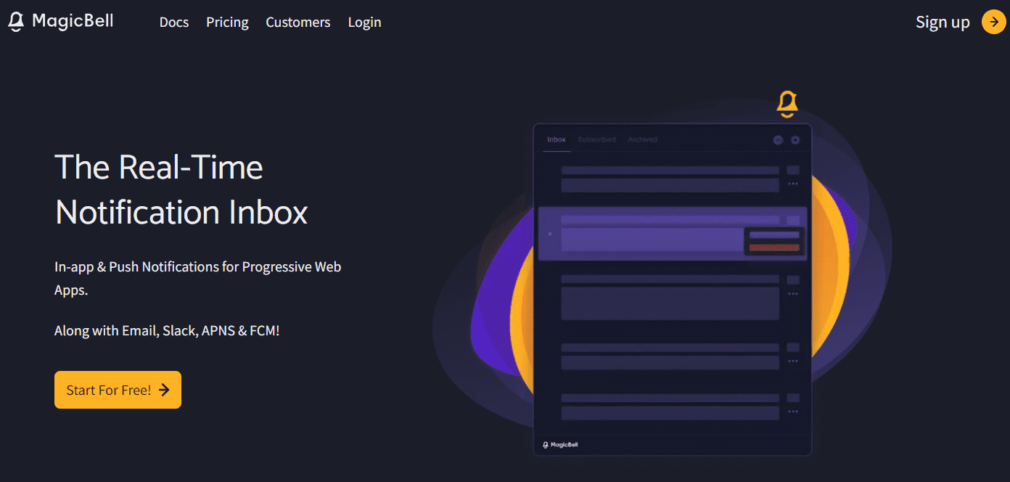1010x482 pixels.
Task: Switch to the Archived tab in mockup
Action: click(x=642, y=139)
